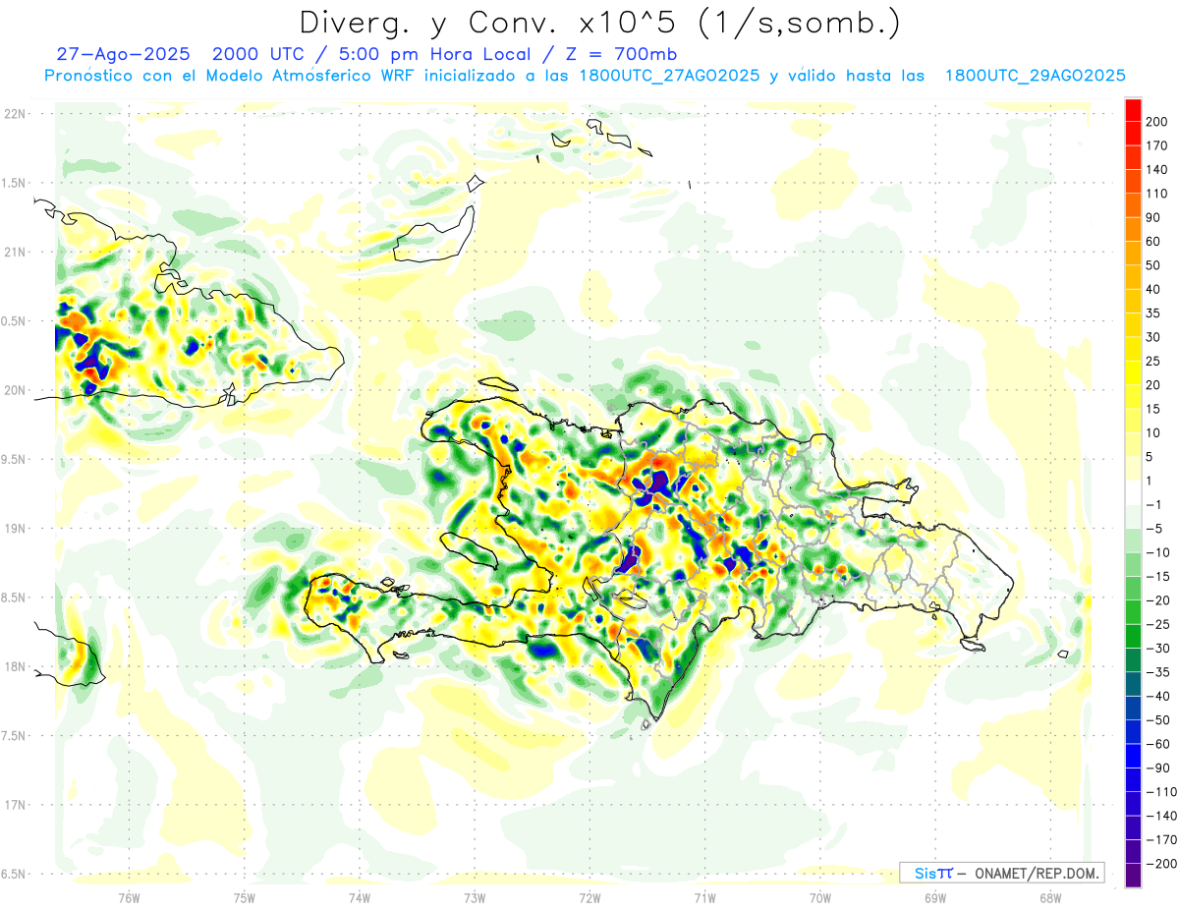Viewport: 1179px width, 911px height.
Task: Click the "-35" colorbar label
Action: [1160, 672]
